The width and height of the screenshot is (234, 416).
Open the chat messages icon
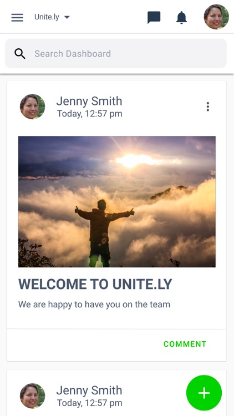coord(154,18)
